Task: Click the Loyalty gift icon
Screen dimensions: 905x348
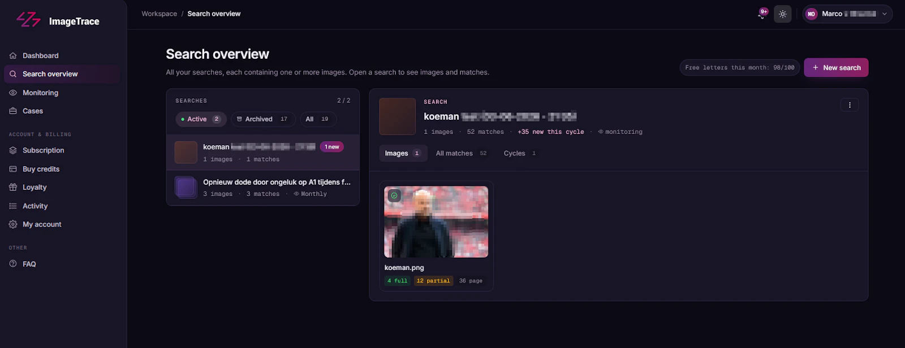Action: tap(13, 187)
